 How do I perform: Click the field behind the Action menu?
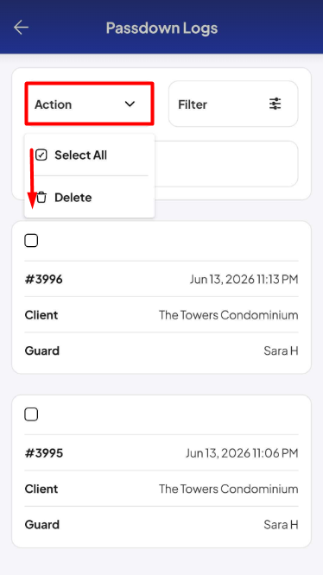[x=226, y=163]
